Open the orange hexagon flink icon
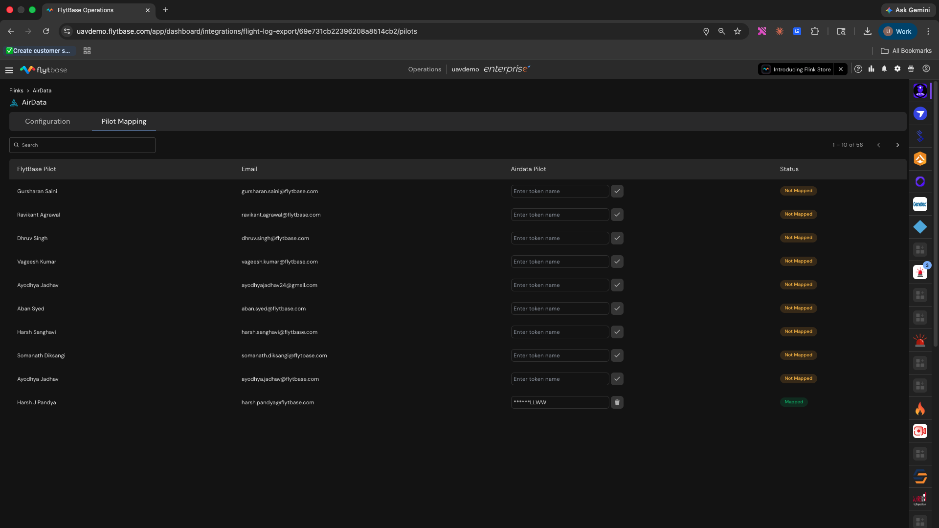This screenshot has width=939, height=528. click(x=920, y=159)
